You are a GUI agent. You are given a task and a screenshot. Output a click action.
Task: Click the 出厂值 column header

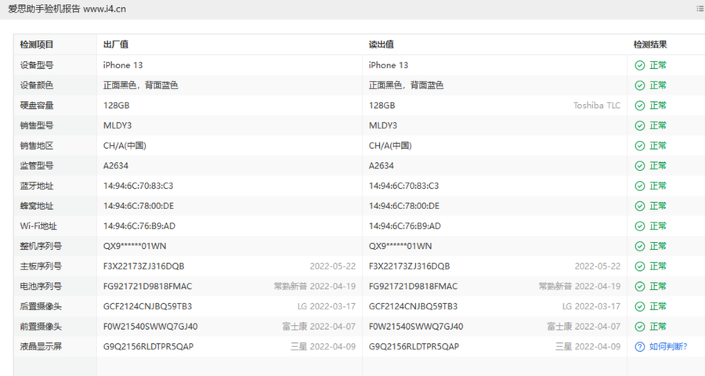pos(116,45)
